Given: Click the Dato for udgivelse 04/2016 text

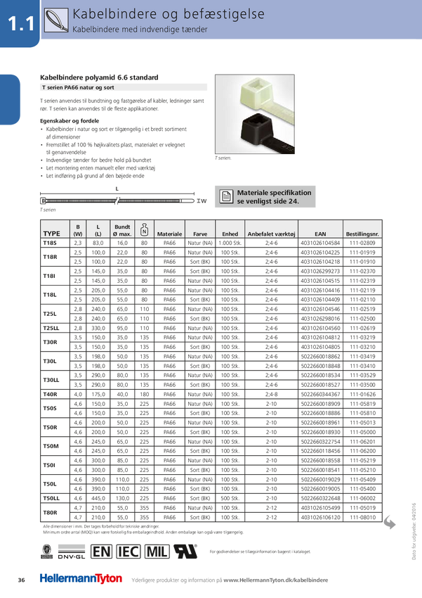Looking at the screenshot, I should [x=414, y=531].
